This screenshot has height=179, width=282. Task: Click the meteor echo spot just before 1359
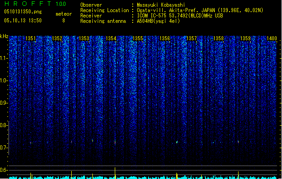click(239, 142)
